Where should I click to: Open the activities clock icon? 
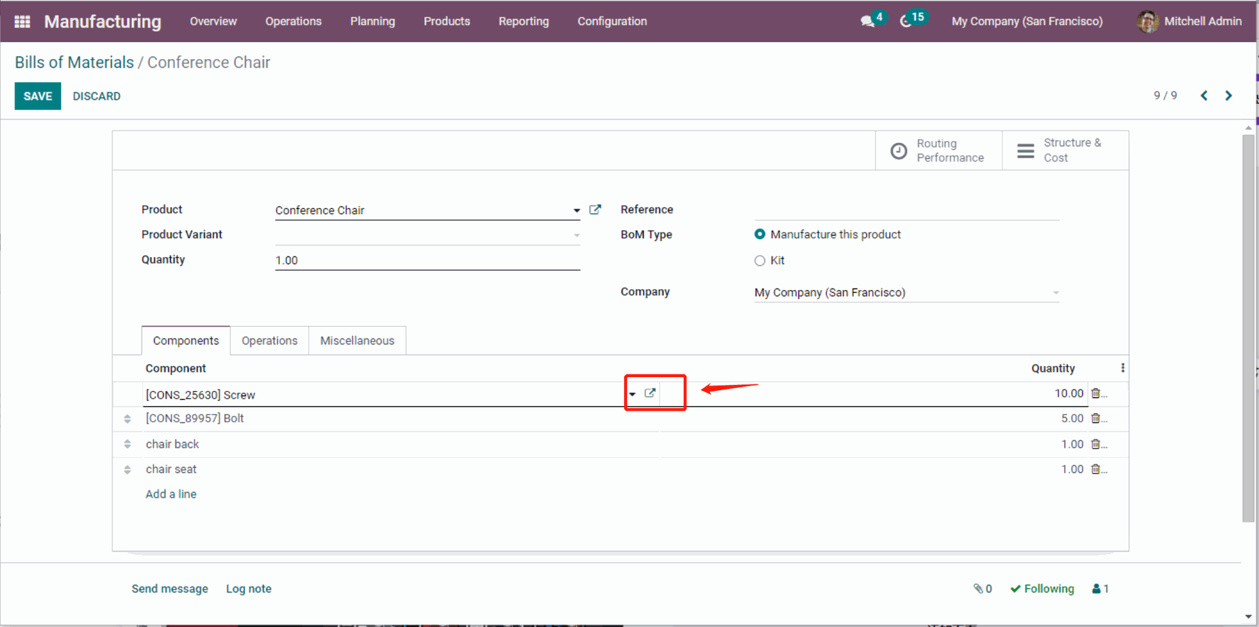tap(906, 21)
